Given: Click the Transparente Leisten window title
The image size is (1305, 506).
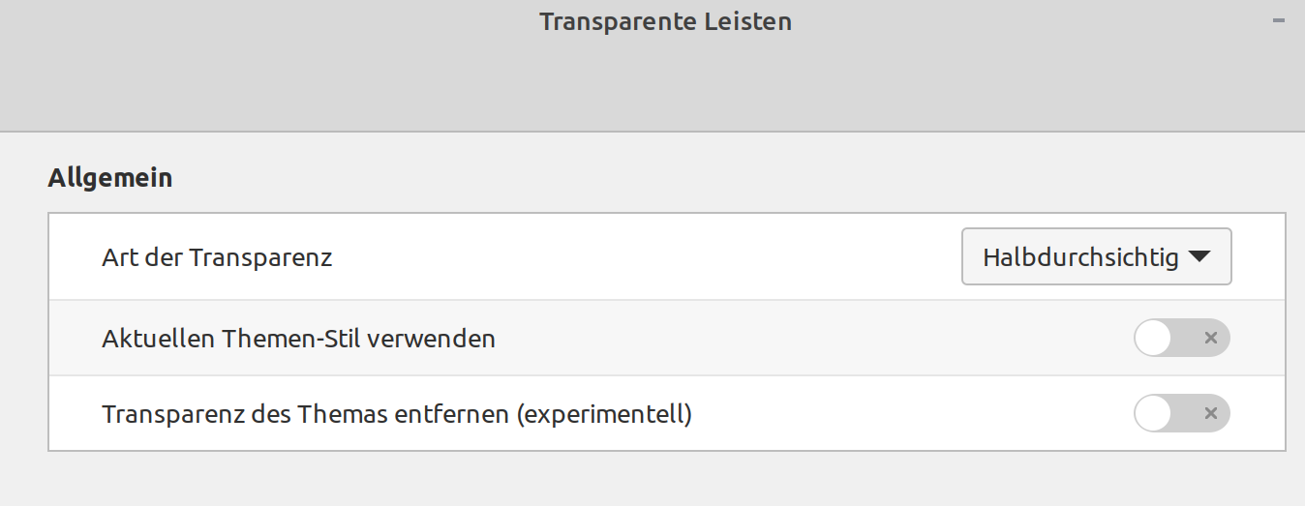Looking at the screenshot, I should point(665,21).
